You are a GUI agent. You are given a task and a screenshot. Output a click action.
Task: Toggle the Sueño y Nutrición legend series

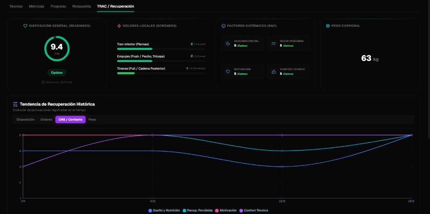[164, 211]
